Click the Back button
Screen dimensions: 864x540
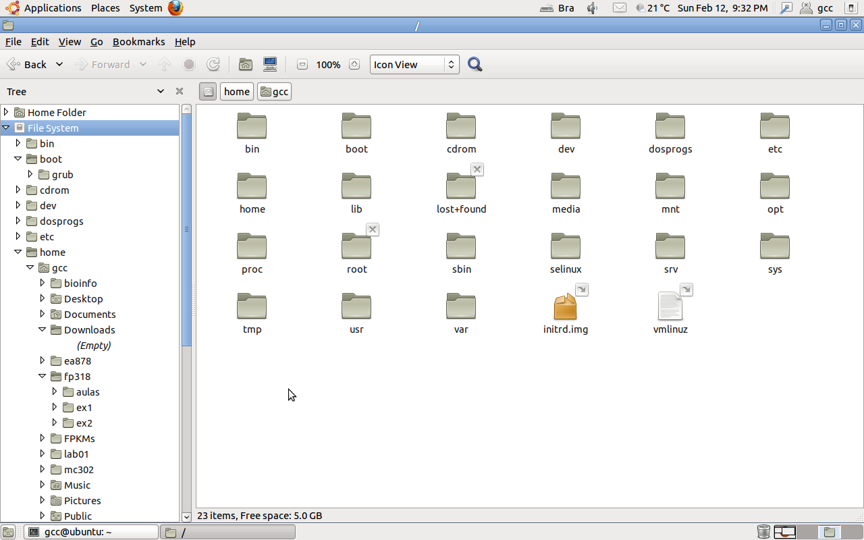point(27,65)
